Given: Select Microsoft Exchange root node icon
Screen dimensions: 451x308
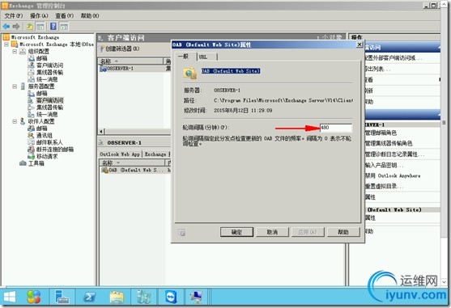Looking at the screenshot, I should point(6,37).
